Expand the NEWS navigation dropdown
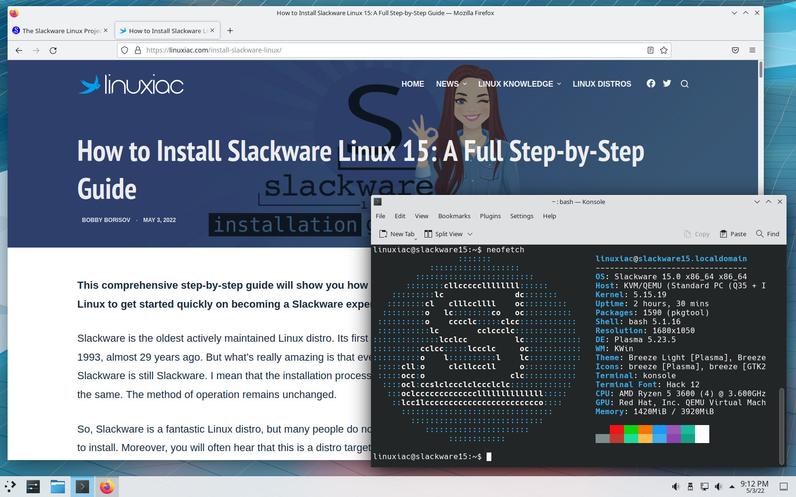 [x=451, y=84]
